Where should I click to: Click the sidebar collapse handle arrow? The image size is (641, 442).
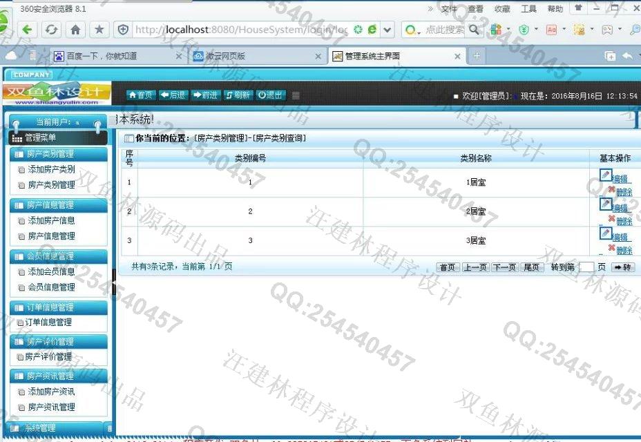(114, 282)
